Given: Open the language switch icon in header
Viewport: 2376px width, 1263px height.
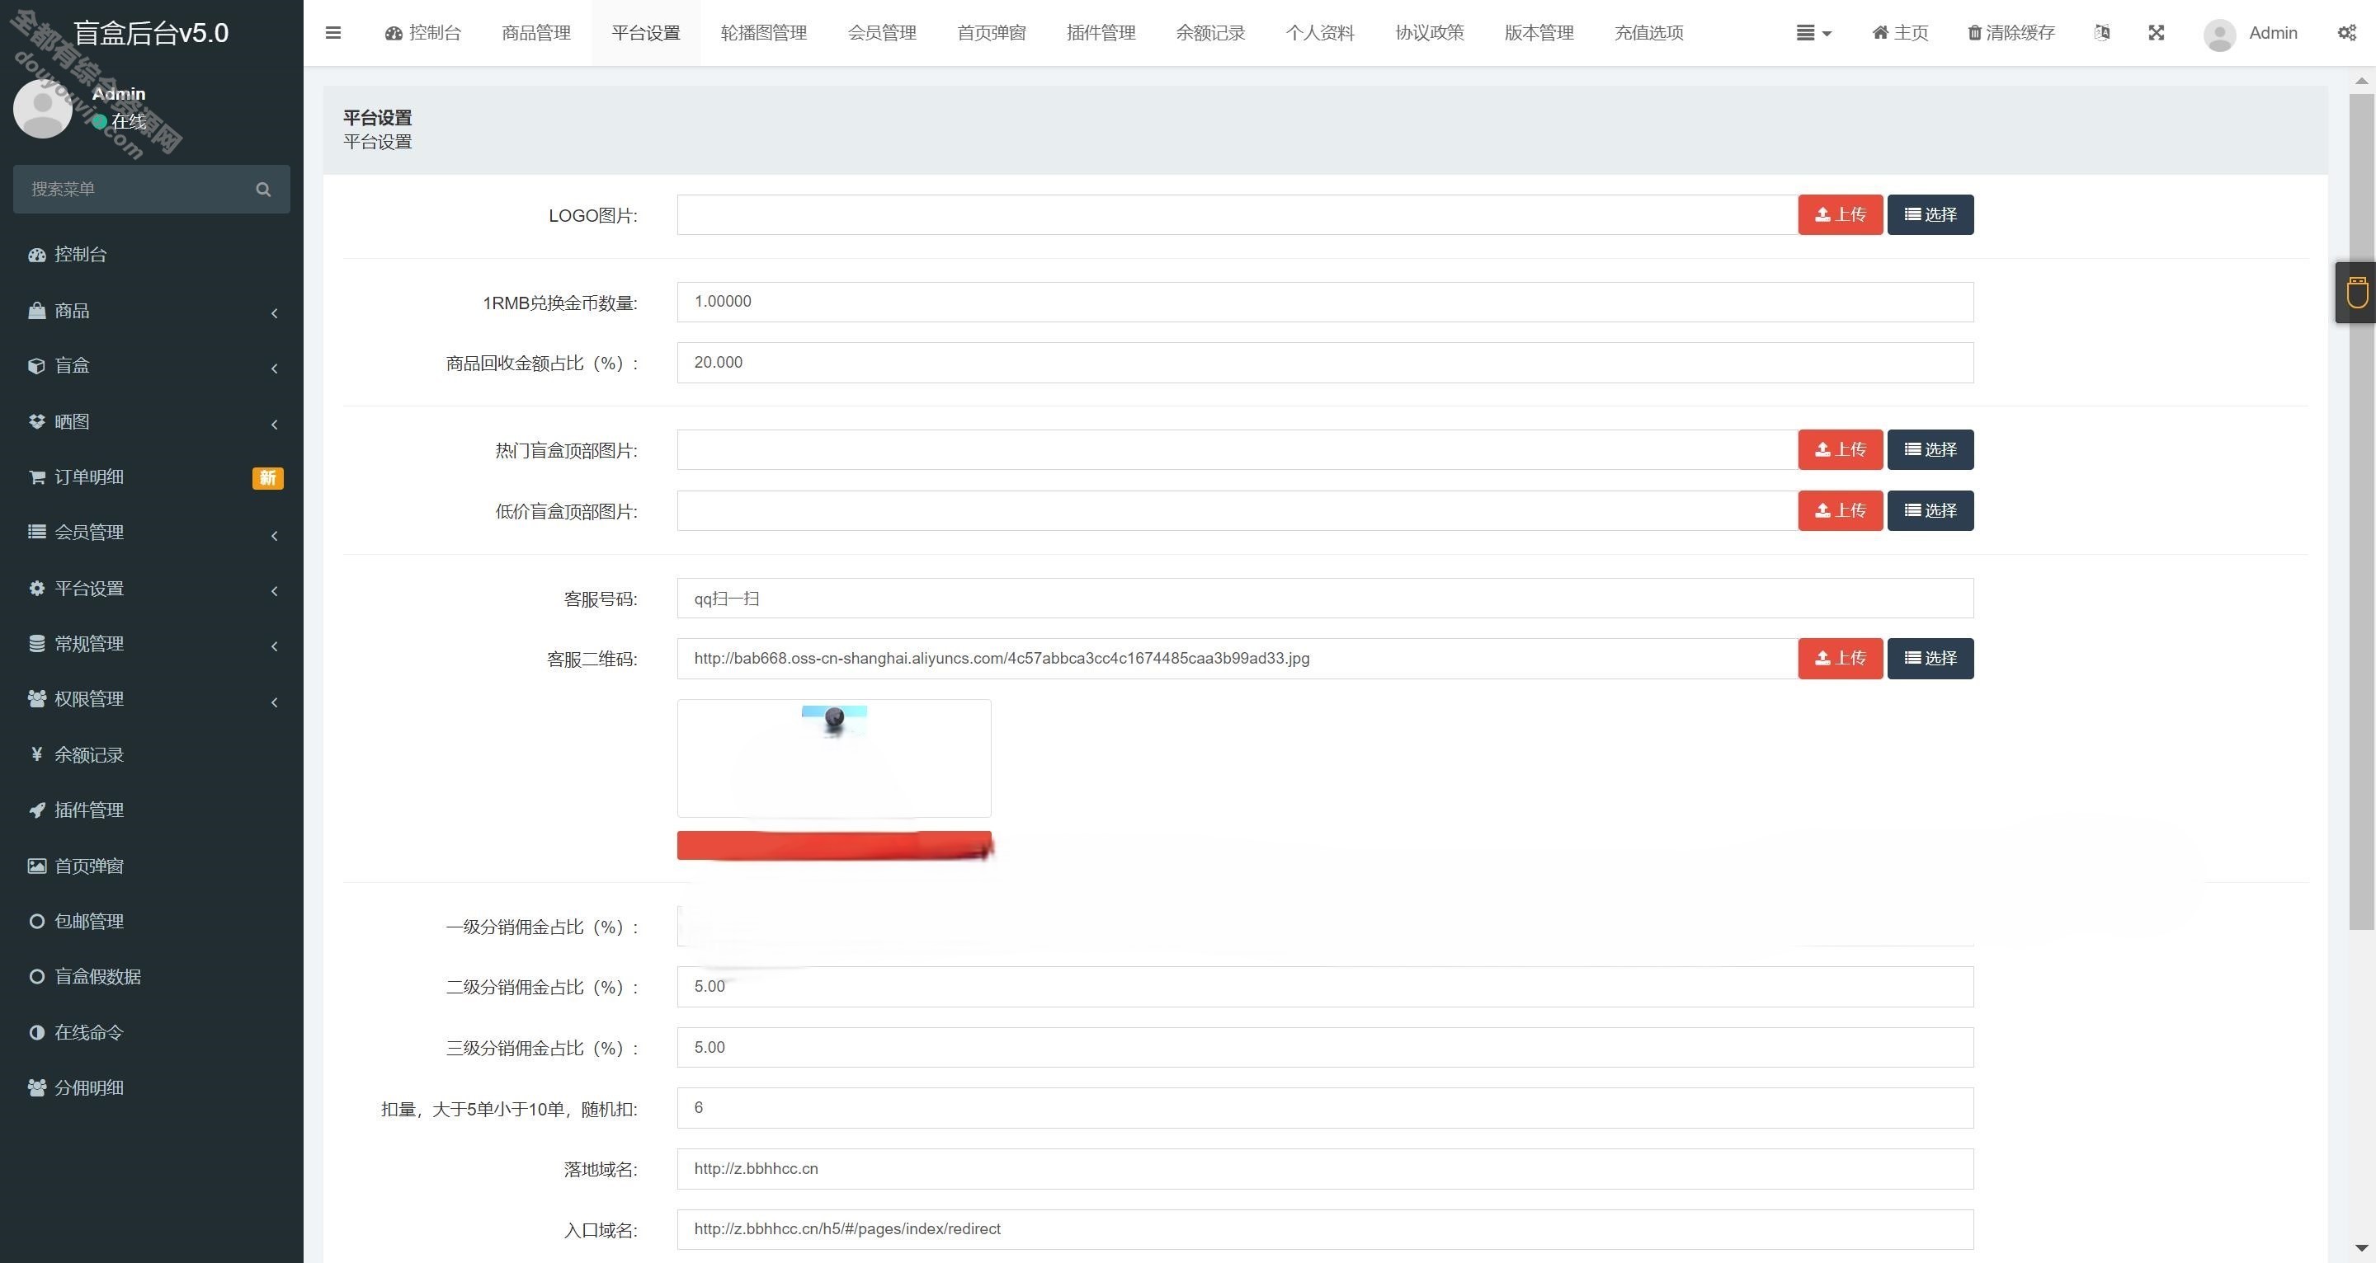Looking at the screenshot, I should click(2102, 33).
